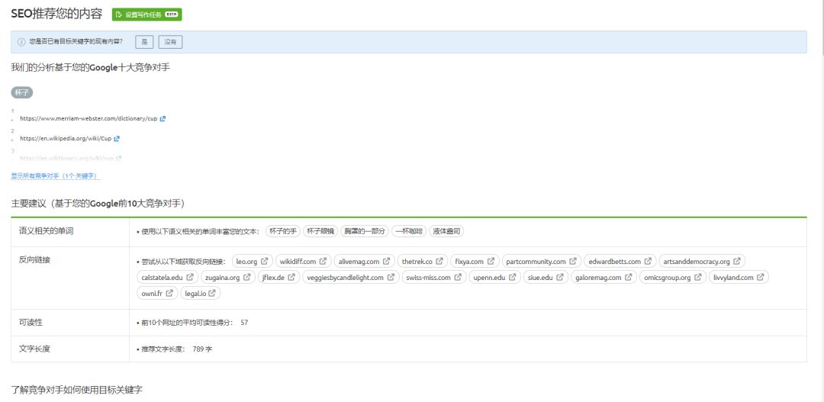This screenshot has height=402, width=824.
Task: Click the readability score value 57
Action: point(244,323)
